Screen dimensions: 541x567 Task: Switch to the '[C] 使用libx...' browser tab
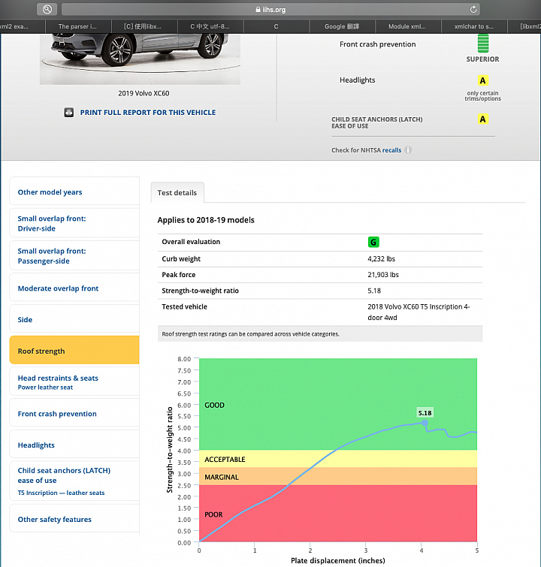click(144, 26)
